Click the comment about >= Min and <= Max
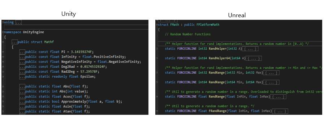Image resolution: width=324 pixels, height=131 pixels. click(243, 68)
